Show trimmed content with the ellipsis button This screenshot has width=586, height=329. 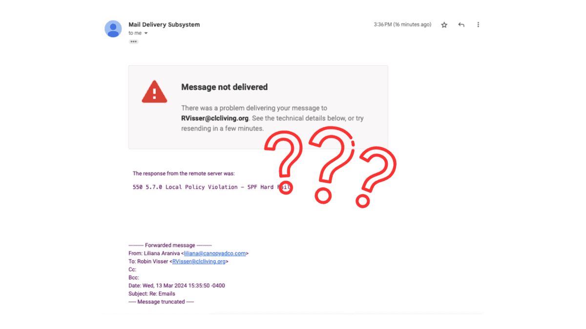coord(133,42)
